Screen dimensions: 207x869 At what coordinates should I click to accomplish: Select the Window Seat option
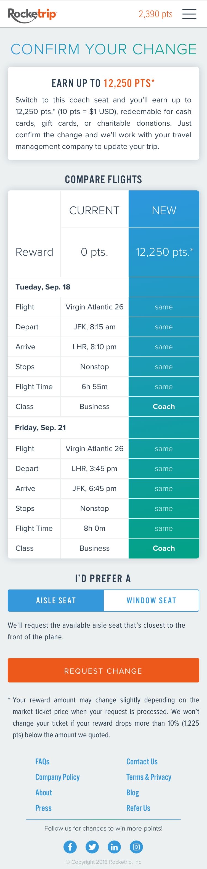coord(151,600)
